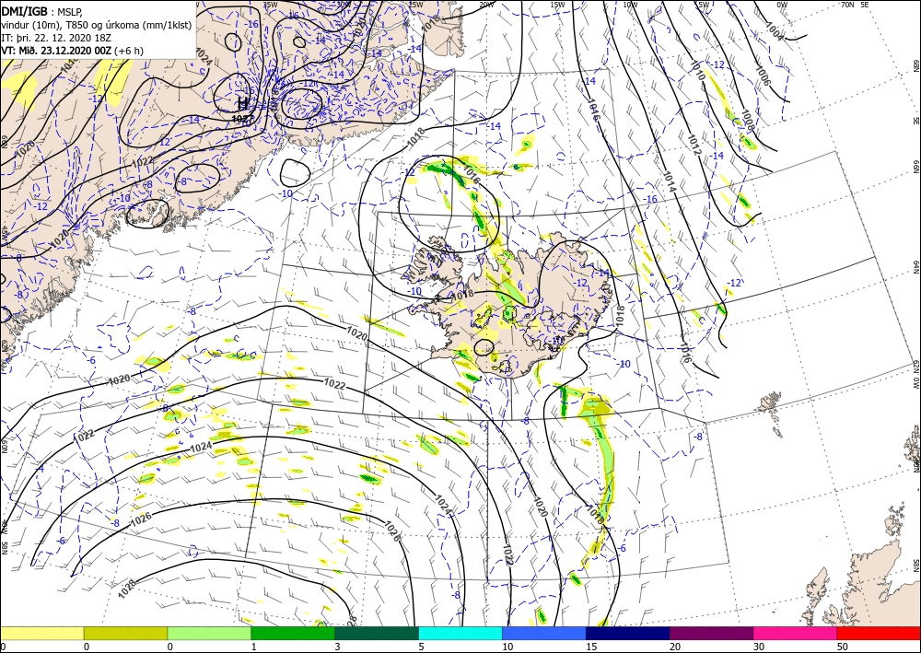This screenshot has height=653, width=921.
Task: Click the "VT: Mið. 23.12.2020 00Z (+6 h)" line
Action: pos(72,51)
